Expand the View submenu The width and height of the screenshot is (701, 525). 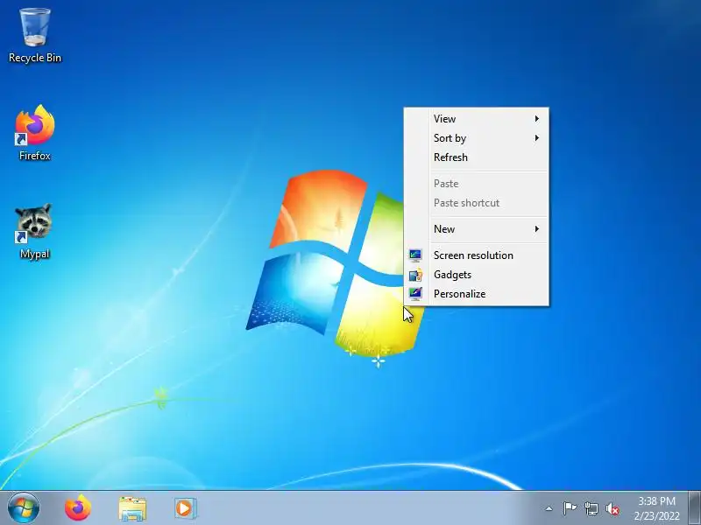pyautogui.click(x=476, y=119)
